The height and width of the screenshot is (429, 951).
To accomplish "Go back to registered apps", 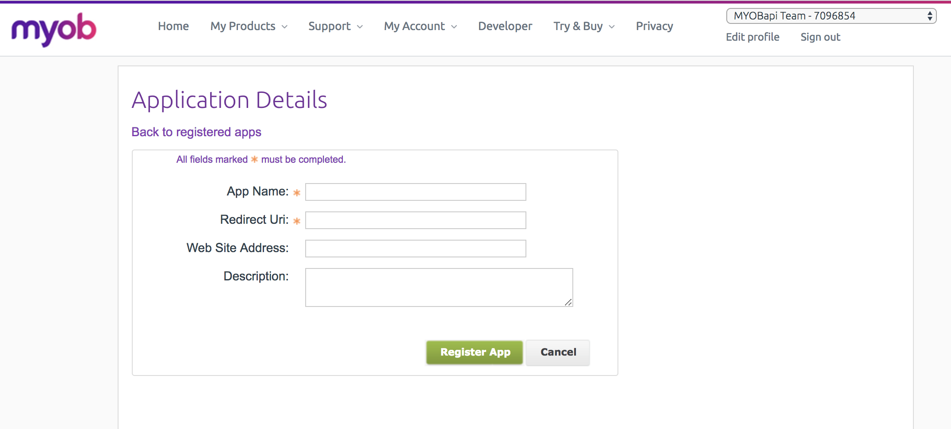I will [x=196, y=132].
